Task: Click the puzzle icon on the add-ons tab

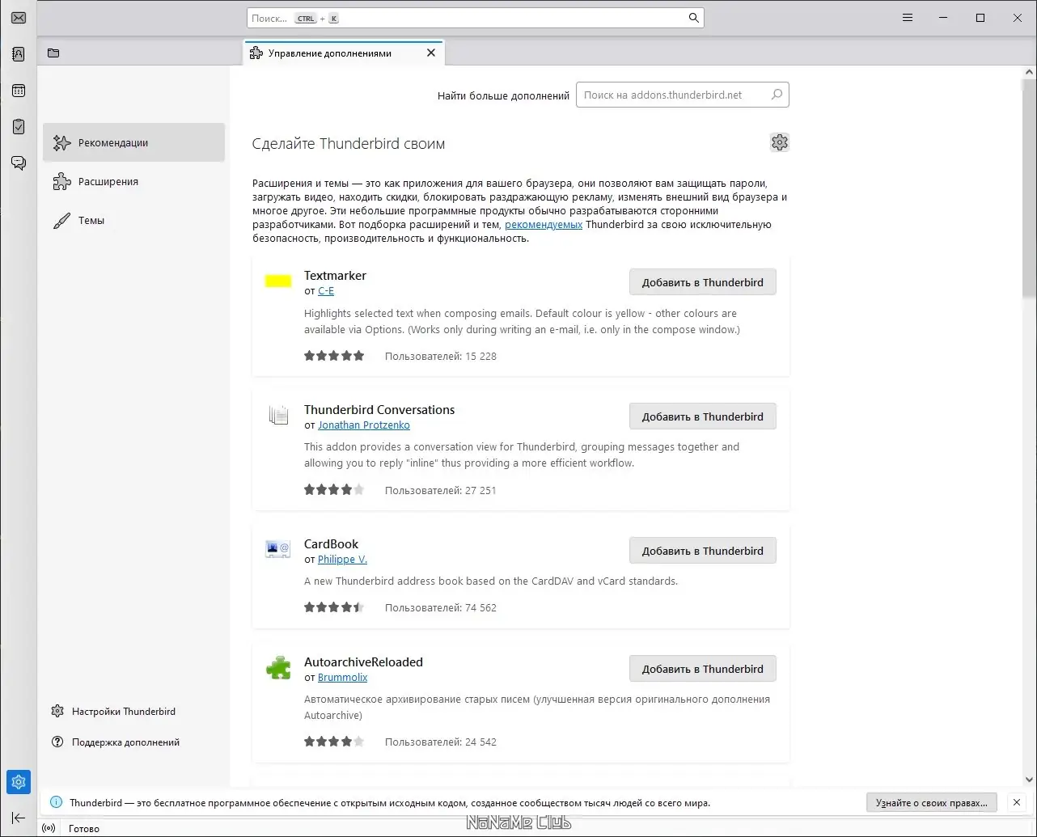Action: point(256,53)
